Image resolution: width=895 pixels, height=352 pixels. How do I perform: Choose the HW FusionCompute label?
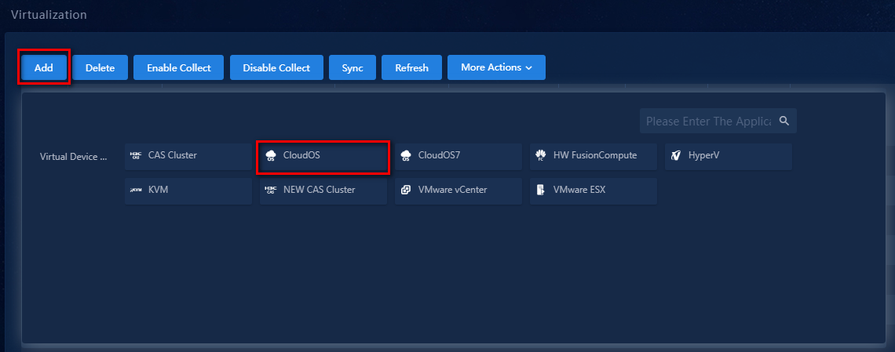pyautogui.click(x=595, y=154)
